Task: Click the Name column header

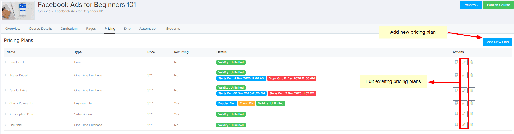Action: [x=11, y=52]
